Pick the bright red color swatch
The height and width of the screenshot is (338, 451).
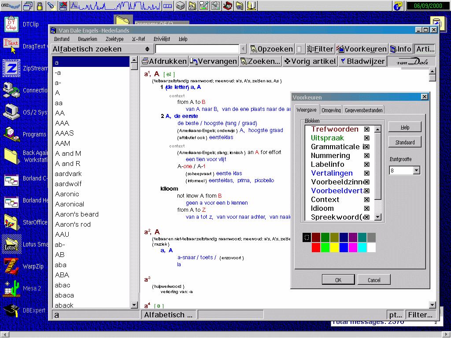(316, 247)
